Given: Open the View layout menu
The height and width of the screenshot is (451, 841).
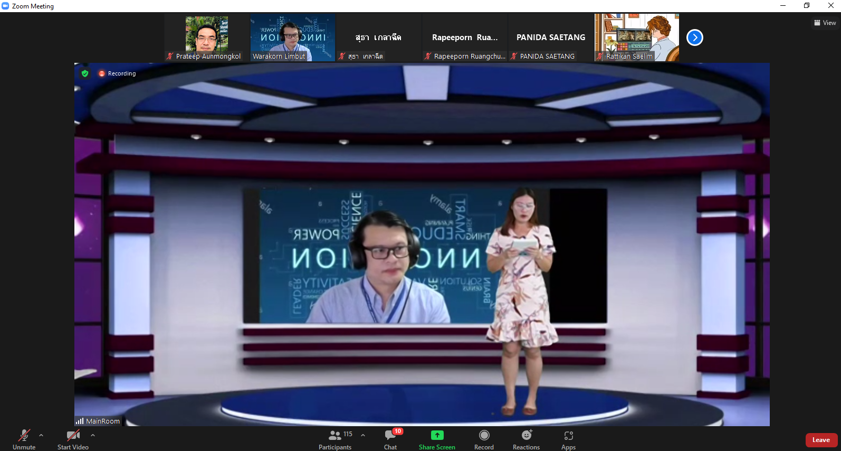Looking at the screenshot, I should (x=825, y=23).
